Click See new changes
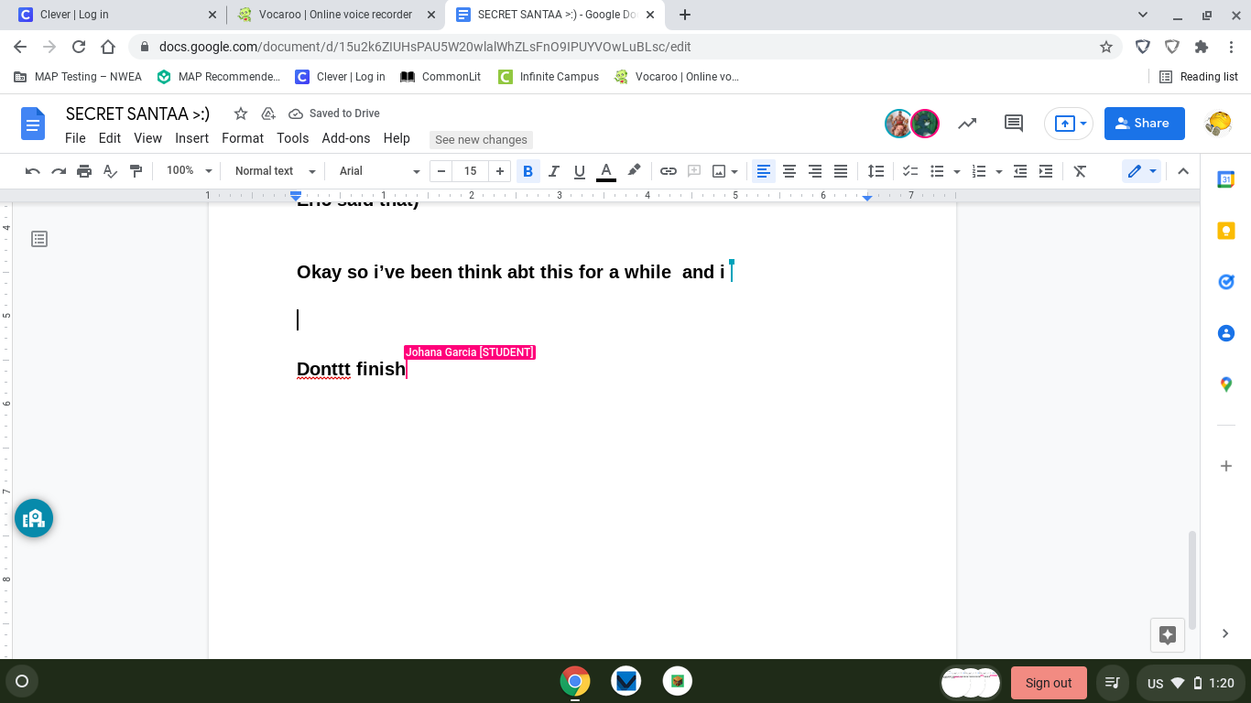The image size is (1251, 703). (481, 139)
